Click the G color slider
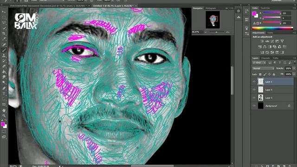297x167 pixels. point(271,18)
